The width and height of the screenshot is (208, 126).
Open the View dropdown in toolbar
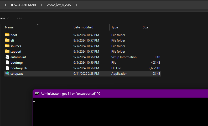point(4,18)
